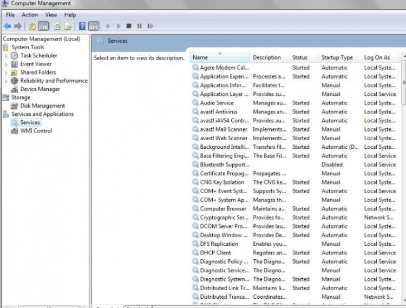This screenshot has width=406, height=308.
Task: Open the Action menu
Action: 30,15
